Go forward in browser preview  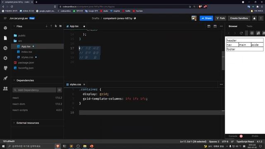coord(235,33)
